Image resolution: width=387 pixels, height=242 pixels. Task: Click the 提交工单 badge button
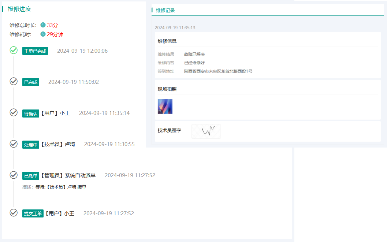coord(33,213)
